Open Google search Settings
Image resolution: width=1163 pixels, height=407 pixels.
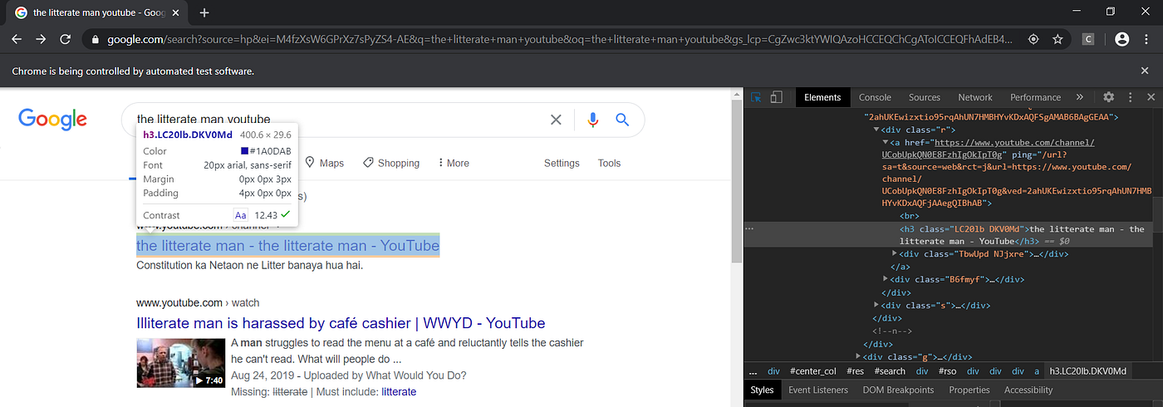[x=562, y=163]
